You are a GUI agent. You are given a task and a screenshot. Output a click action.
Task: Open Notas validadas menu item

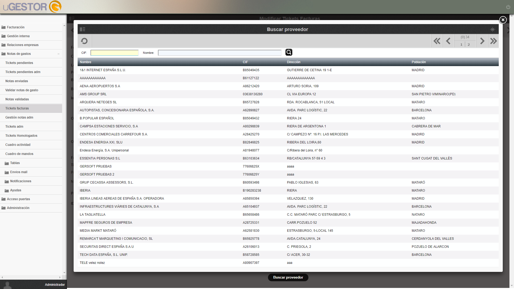[x=31, y=99]
